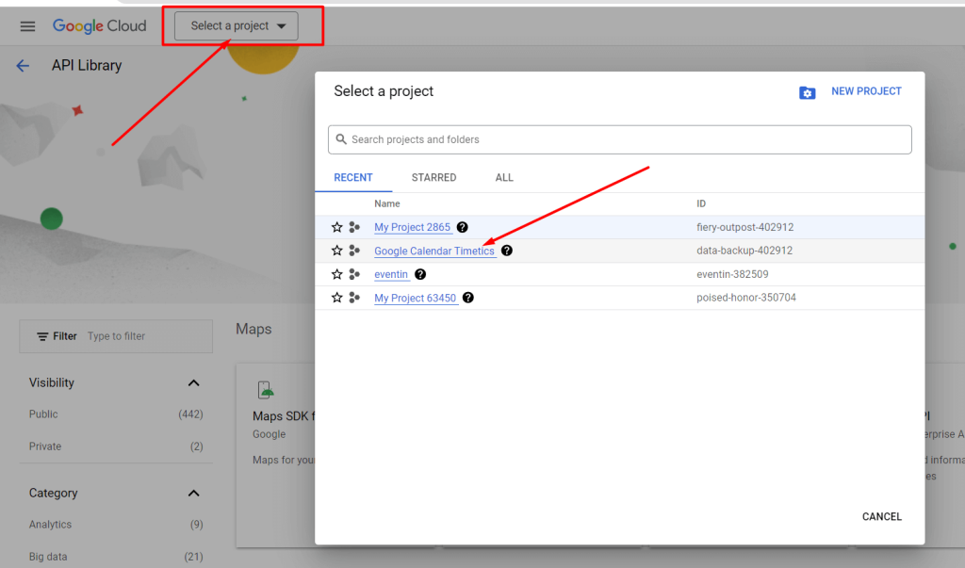Click the Name column header

click(x=387, y=203)
